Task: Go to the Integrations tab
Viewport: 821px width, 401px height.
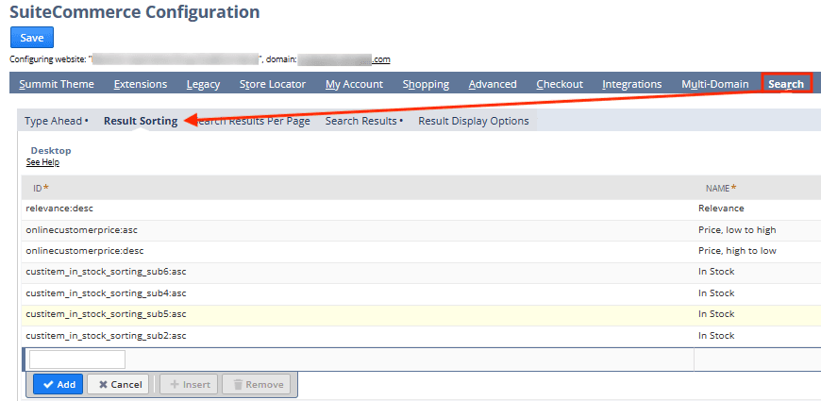Action: (632, 84)
